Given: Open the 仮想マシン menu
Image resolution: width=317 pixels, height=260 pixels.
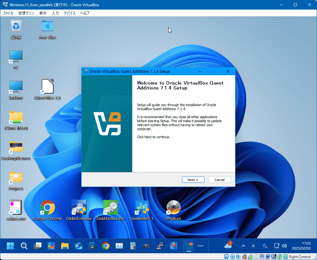Looking at the screenshot, I should click(26, 13).
